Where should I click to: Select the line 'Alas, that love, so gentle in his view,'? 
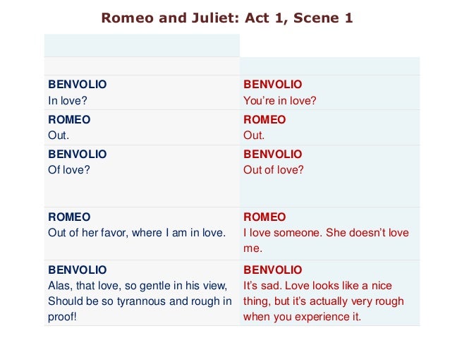[x=138, y=285]
